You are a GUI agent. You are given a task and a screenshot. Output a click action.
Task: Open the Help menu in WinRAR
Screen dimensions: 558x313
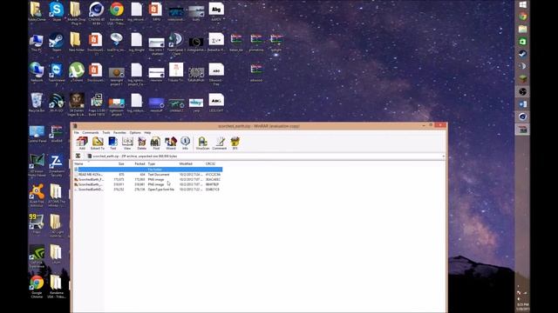tap(147, 132)
